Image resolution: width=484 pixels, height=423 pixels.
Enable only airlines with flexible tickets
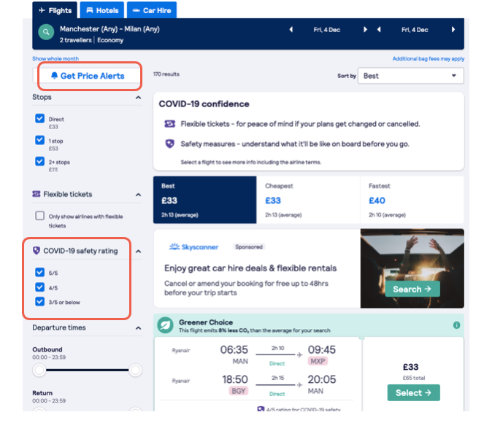point(40,215)
